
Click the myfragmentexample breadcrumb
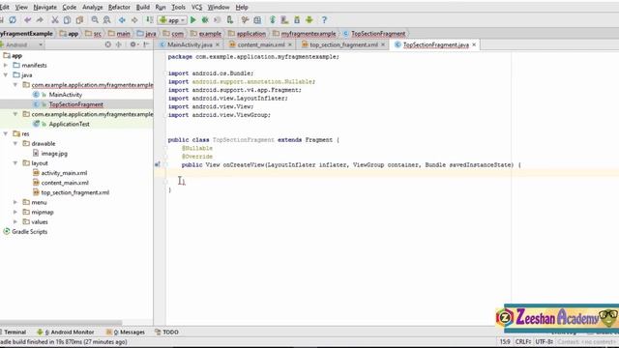305,34
